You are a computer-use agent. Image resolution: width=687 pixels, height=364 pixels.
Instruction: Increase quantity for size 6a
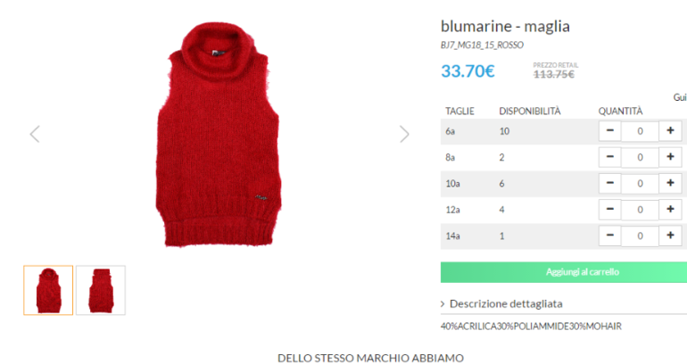coord(670,131)
